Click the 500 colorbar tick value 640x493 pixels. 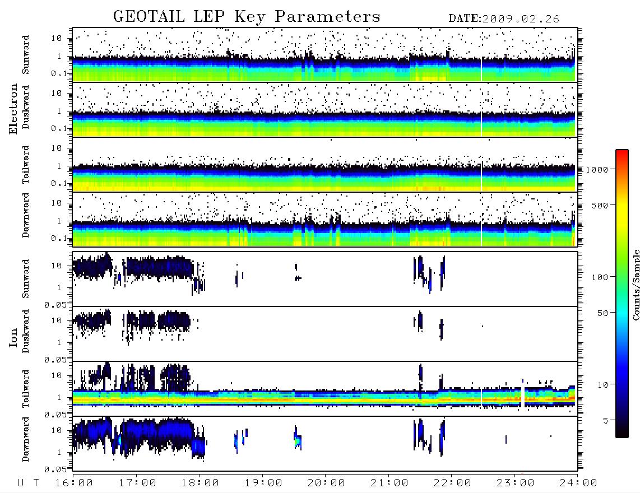(600, 205)
